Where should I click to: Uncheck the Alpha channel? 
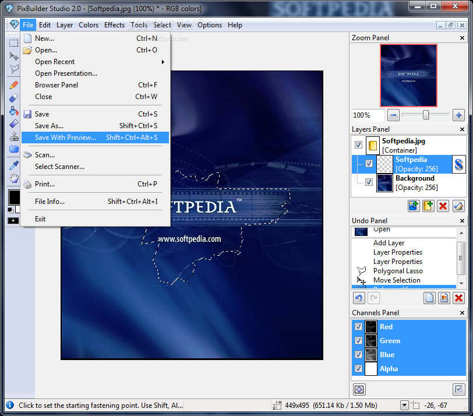pyautogui.click(x=358, y=369)
